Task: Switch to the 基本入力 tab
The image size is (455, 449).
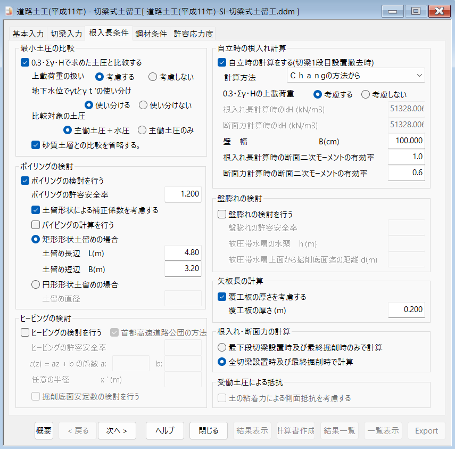Action: (28, 34)
